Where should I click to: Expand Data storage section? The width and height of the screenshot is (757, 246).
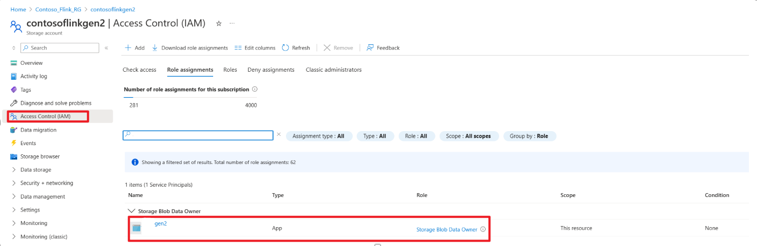[14, 170]
